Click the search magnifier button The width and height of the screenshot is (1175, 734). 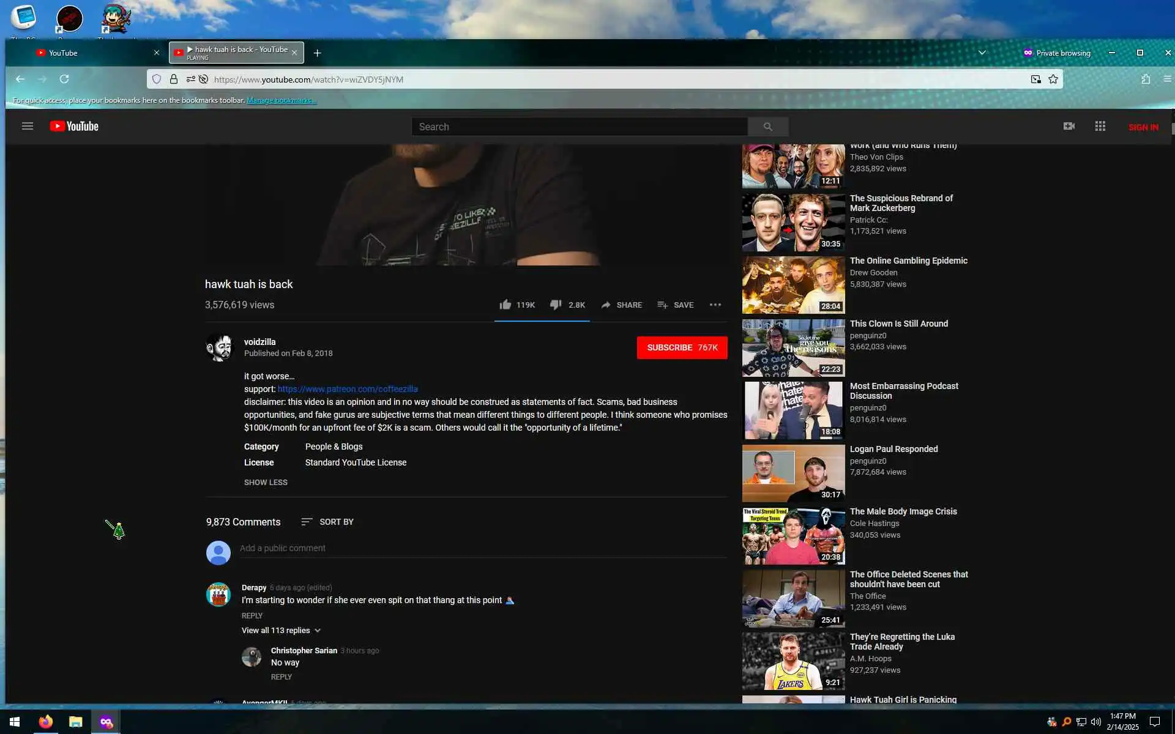(x=767, y=127)
